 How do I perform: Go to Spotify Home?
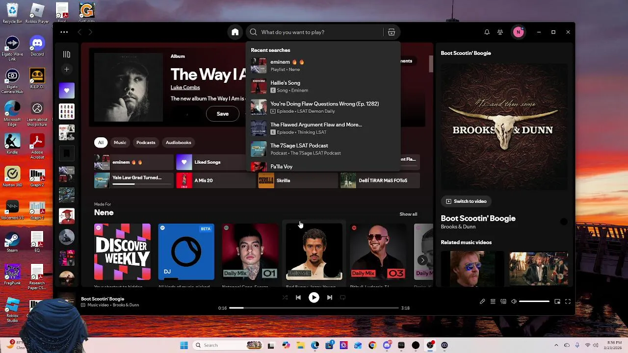pyautogui.click(x=235, y=32)
